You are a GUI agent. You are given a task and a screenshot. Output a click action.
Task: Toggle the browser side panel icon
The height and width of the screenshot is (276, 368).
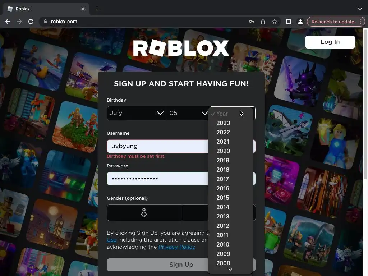point(289,22)
